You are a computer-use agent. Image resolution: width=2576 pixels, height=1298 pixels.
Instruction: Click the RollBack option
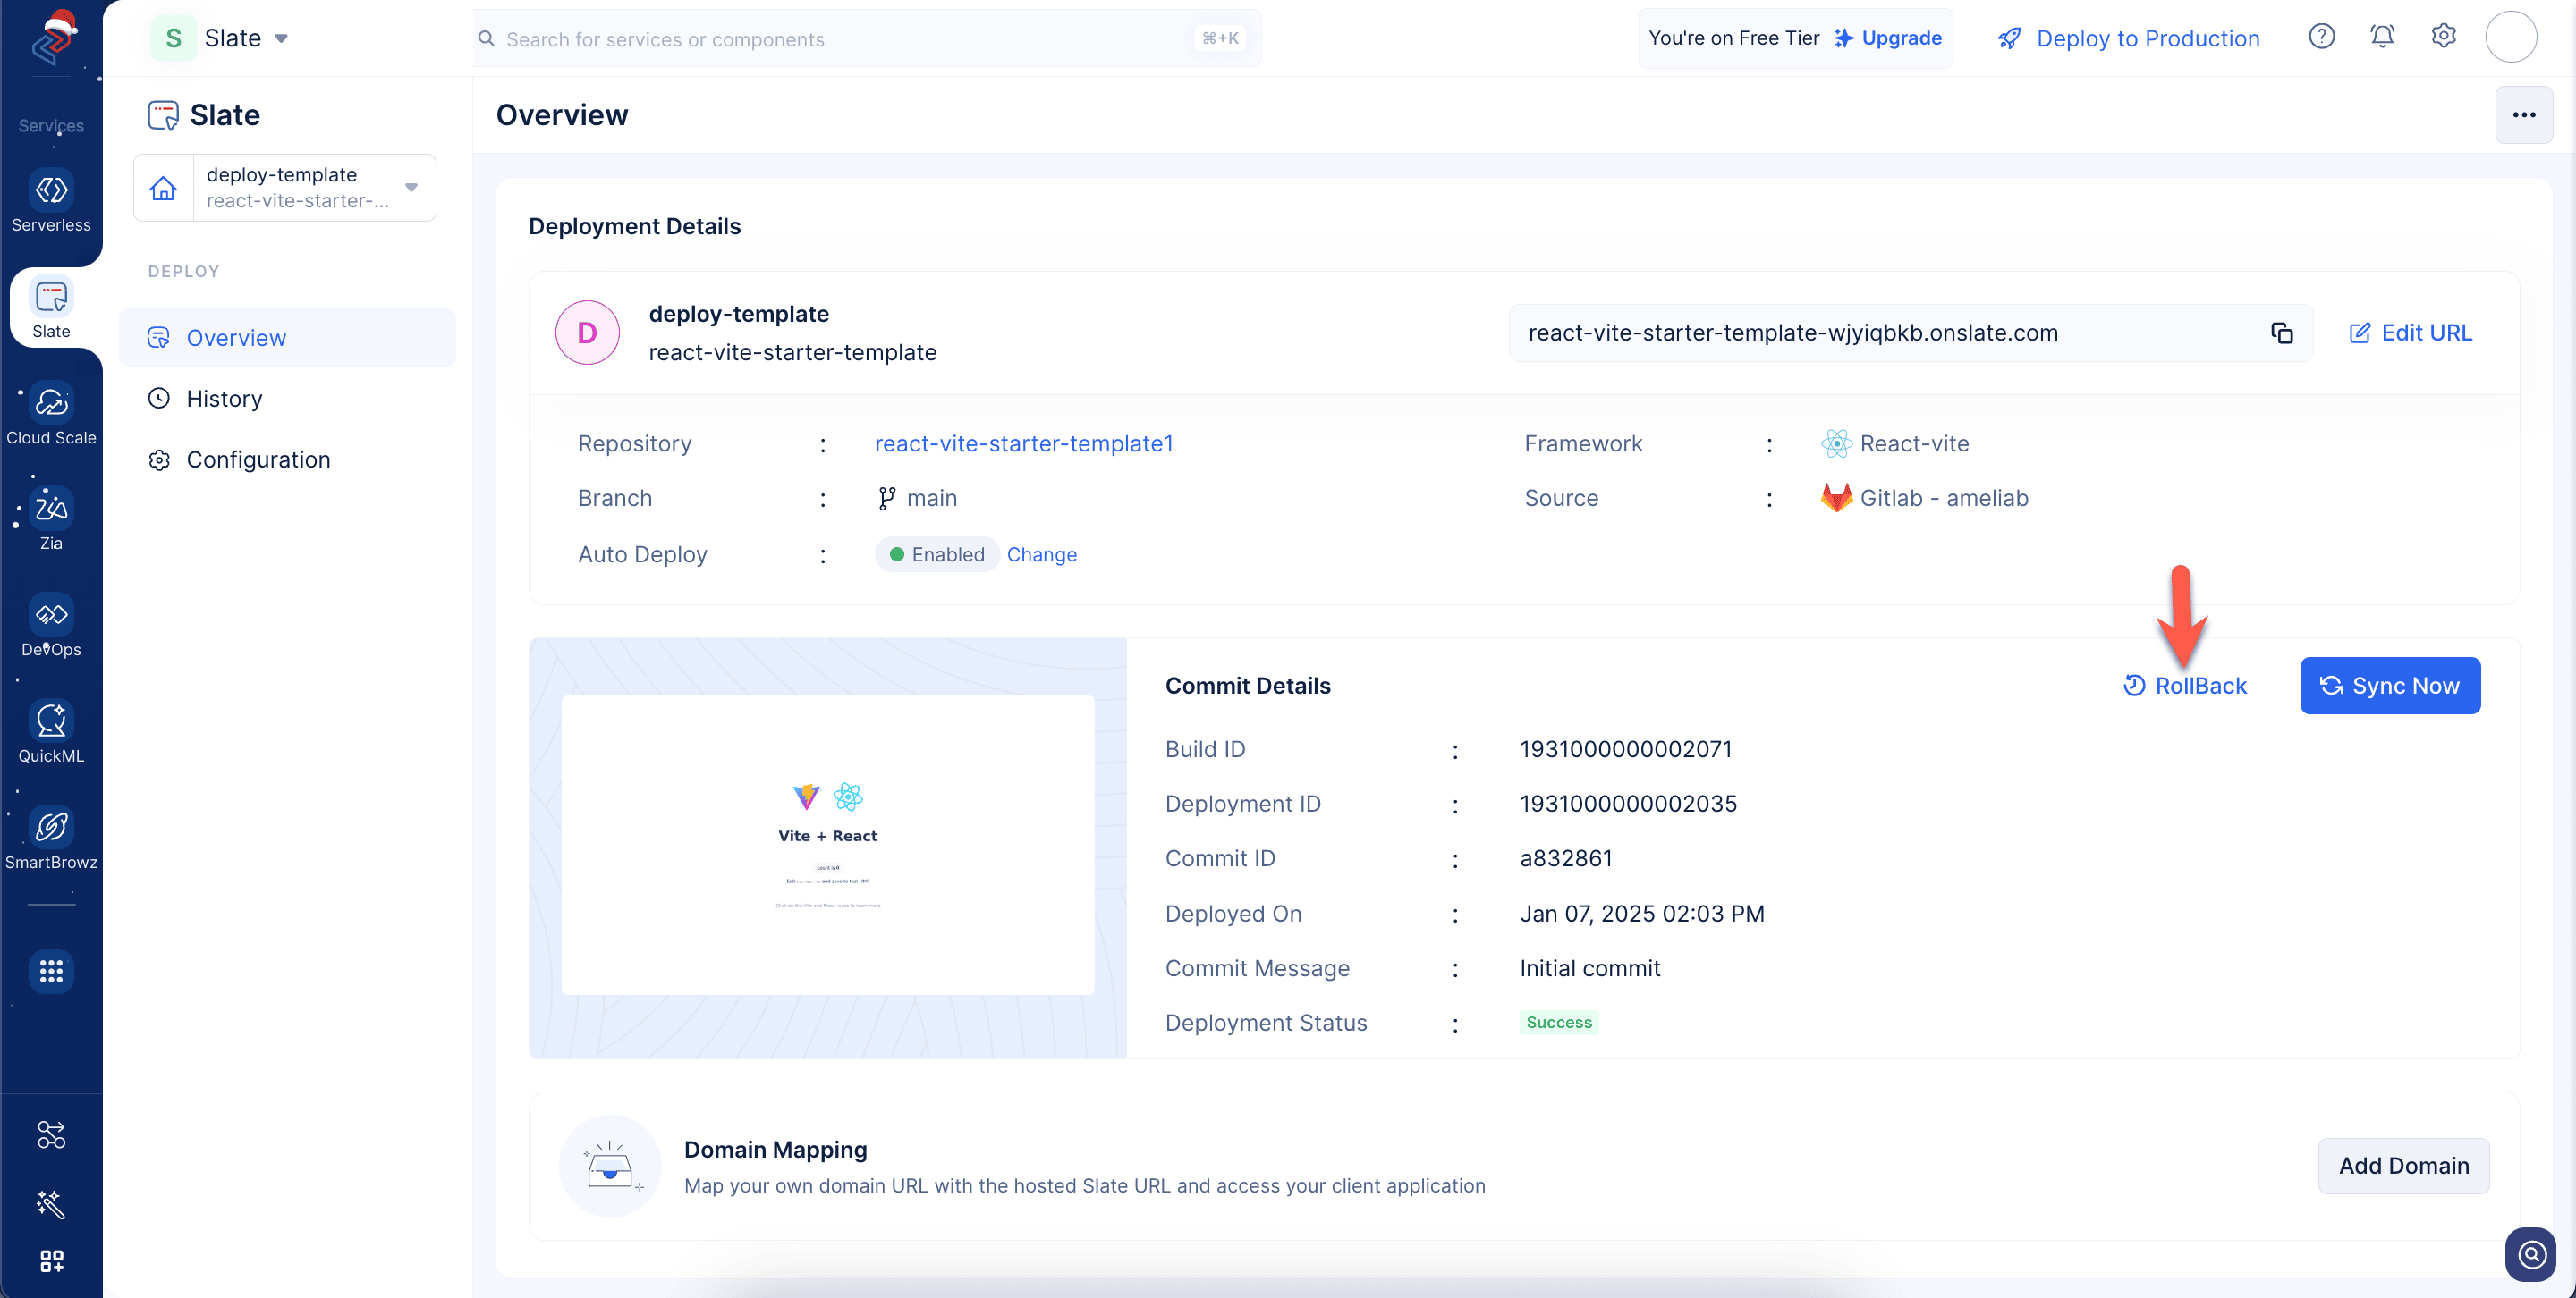[x=2185, y=686]
